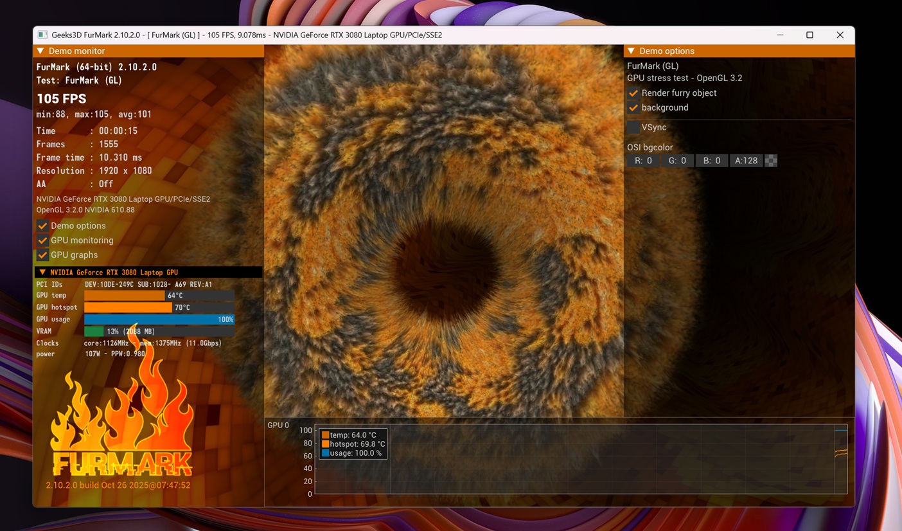
Task: Click the B value field of OSI bgcolor
Action: pyautogui.click(x=712, y=161)
